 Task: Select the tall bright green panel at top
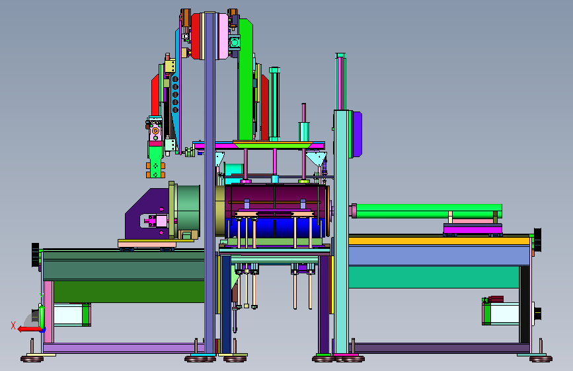[x=246, y=79]
